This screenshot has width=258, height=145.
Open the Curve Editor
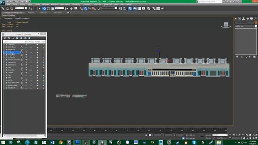139,8
